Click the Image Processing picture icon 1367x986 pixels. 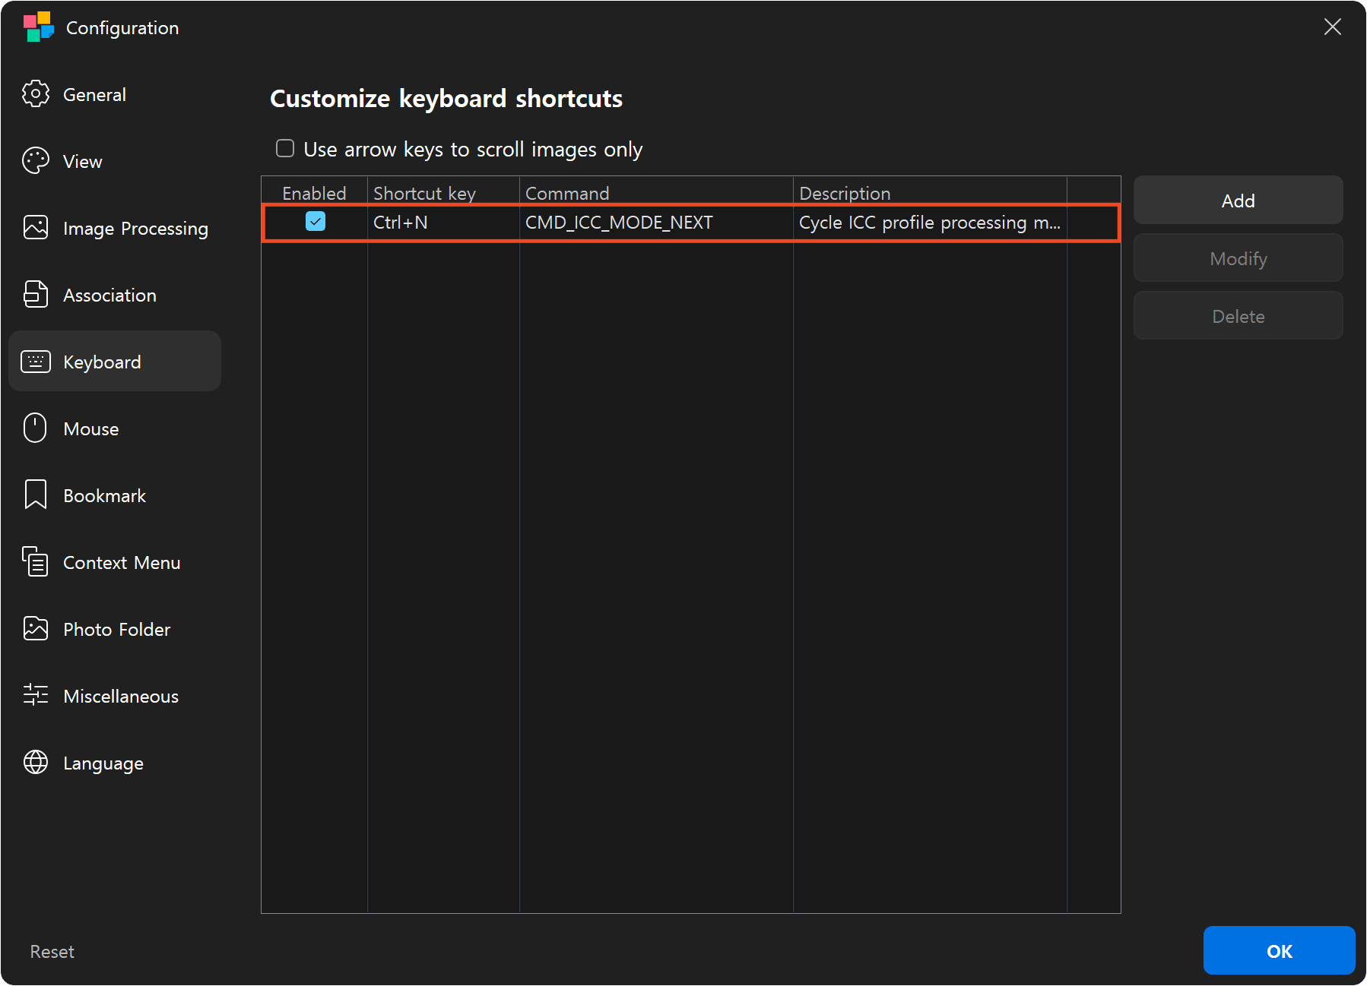pyautogui.click(x=36, y=228)
